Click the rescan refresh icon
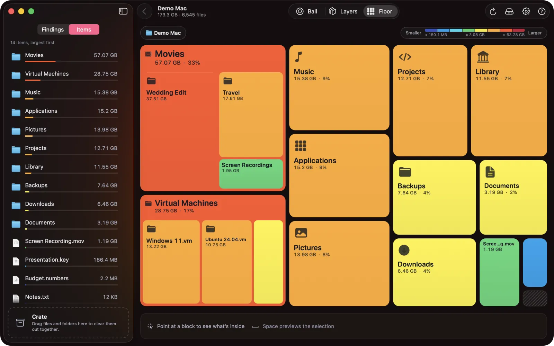The image size is (554, 346). pos(493,11)
